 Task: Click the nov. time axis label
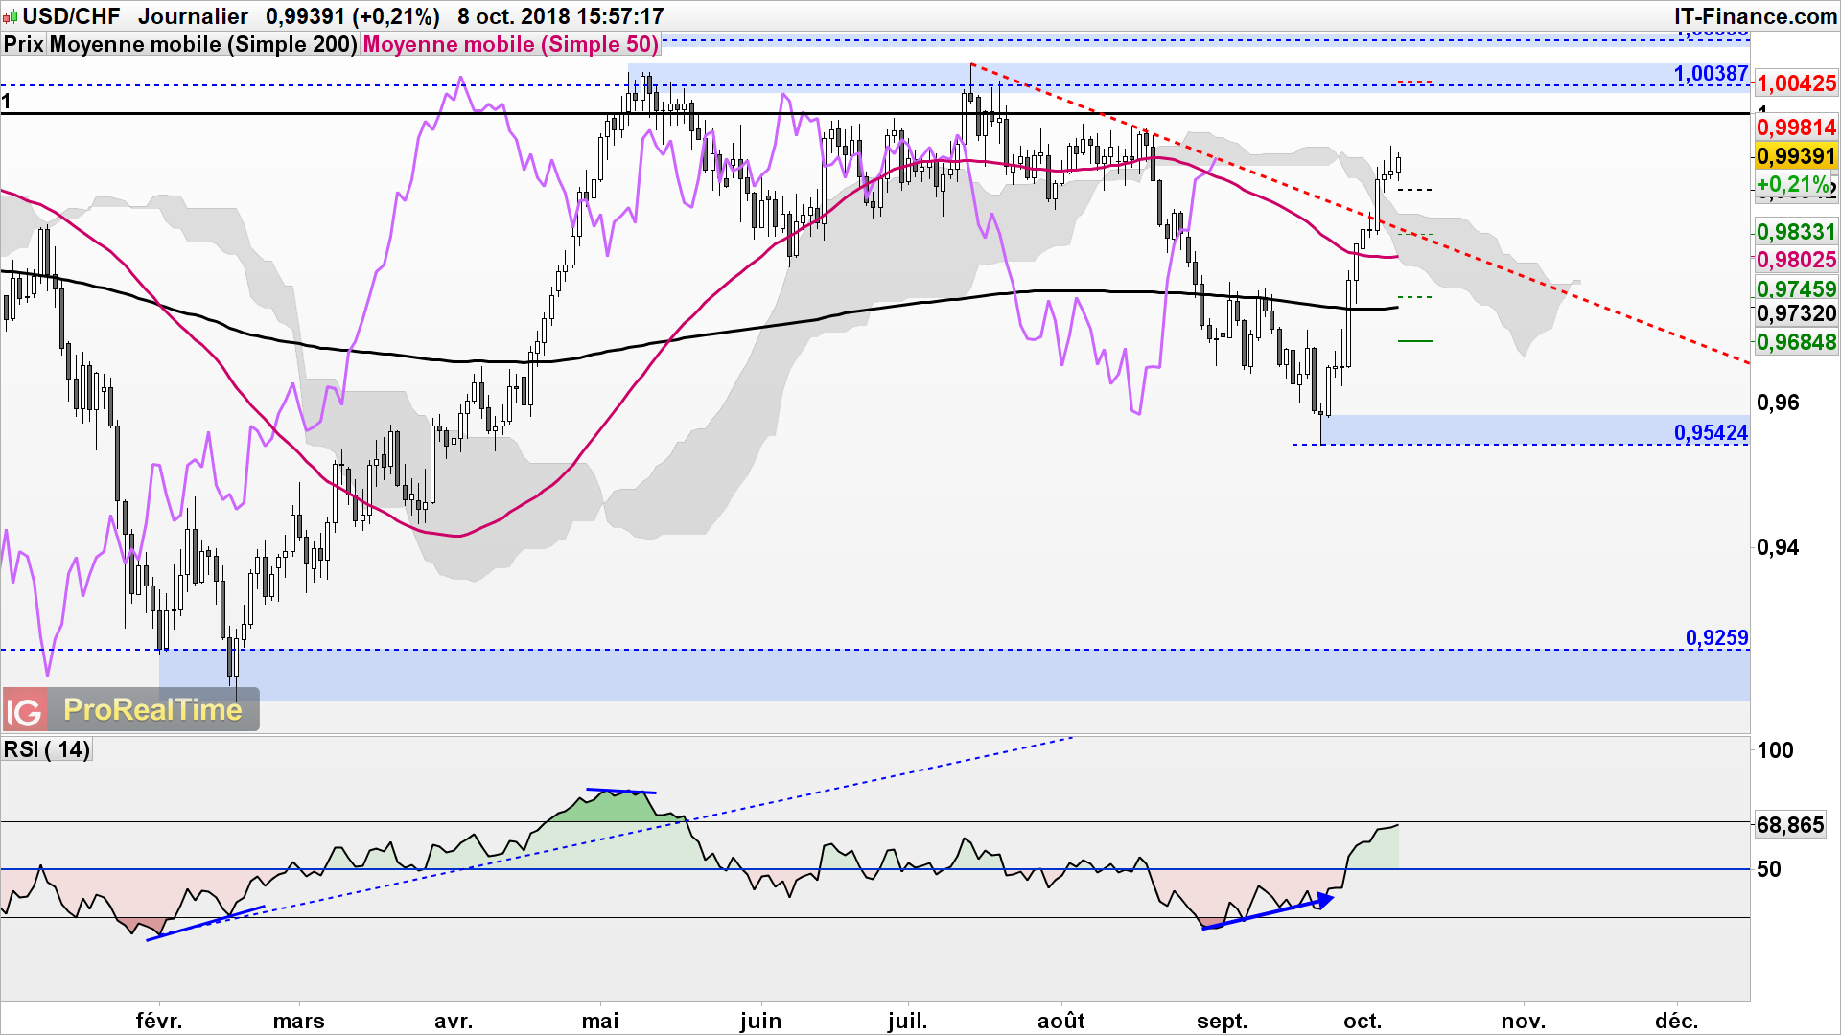click(x=1523, y=1021)
